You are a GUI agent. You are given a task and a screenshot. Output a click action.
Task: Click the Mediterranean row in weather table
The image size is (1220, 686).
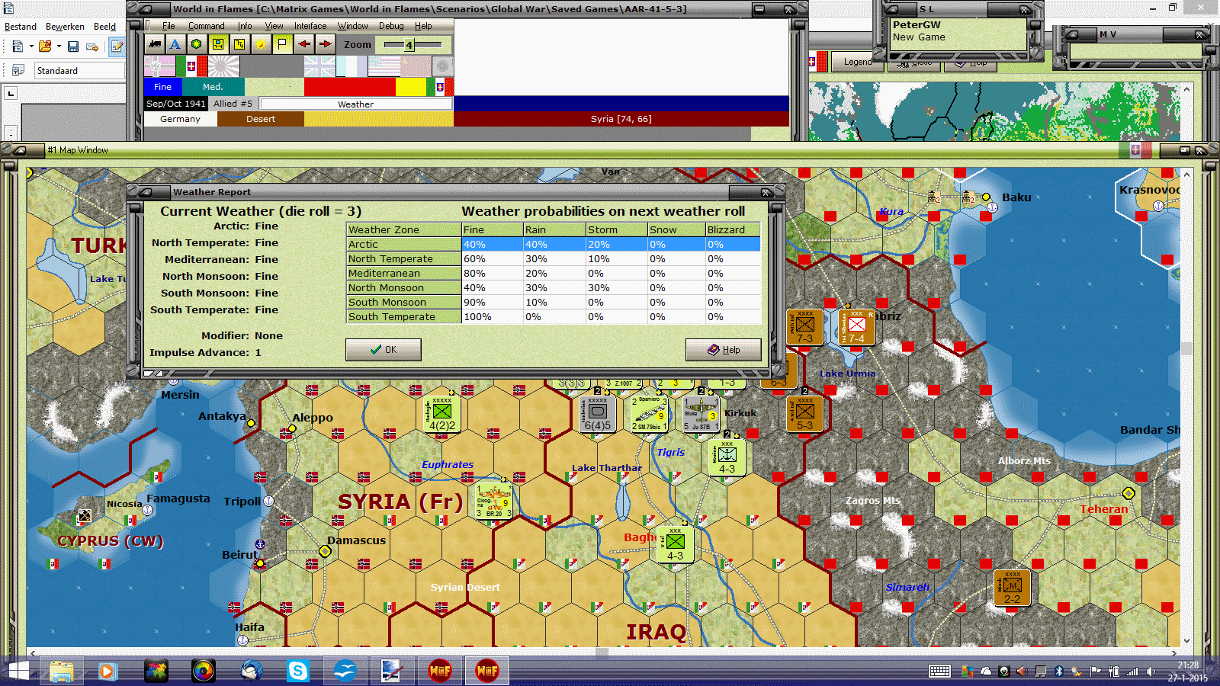point(554,274)
